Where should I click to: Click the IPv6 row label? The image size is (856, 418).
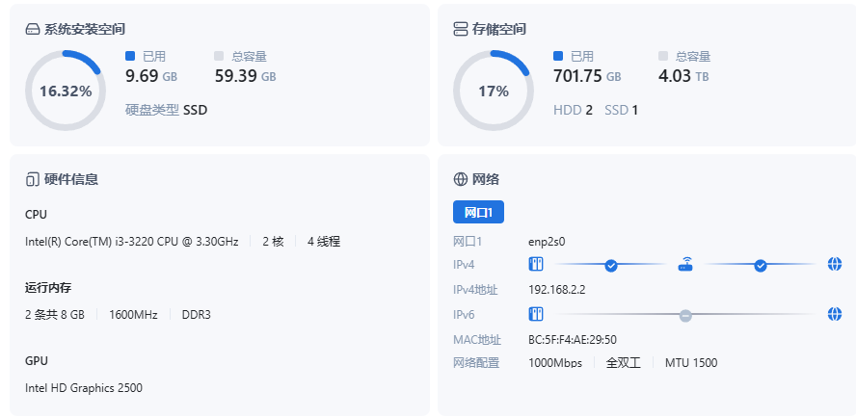tap(464, 315)
